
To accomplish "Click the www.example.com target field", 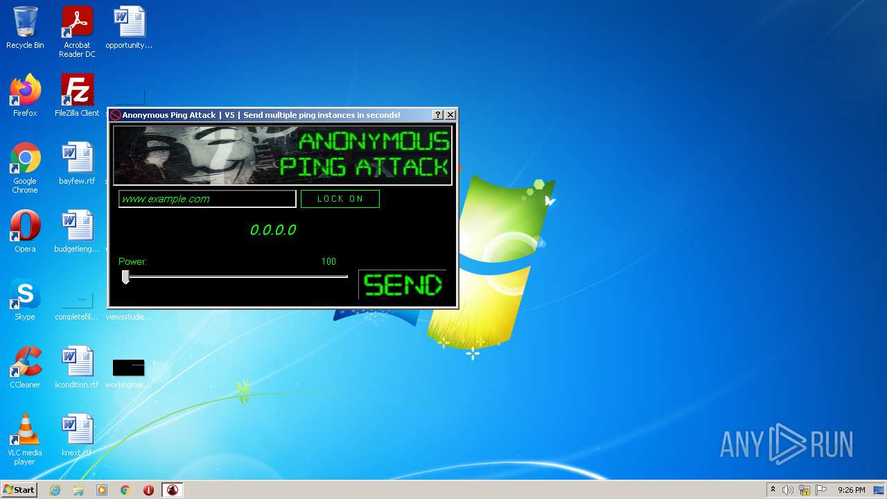I will point(207,199).
